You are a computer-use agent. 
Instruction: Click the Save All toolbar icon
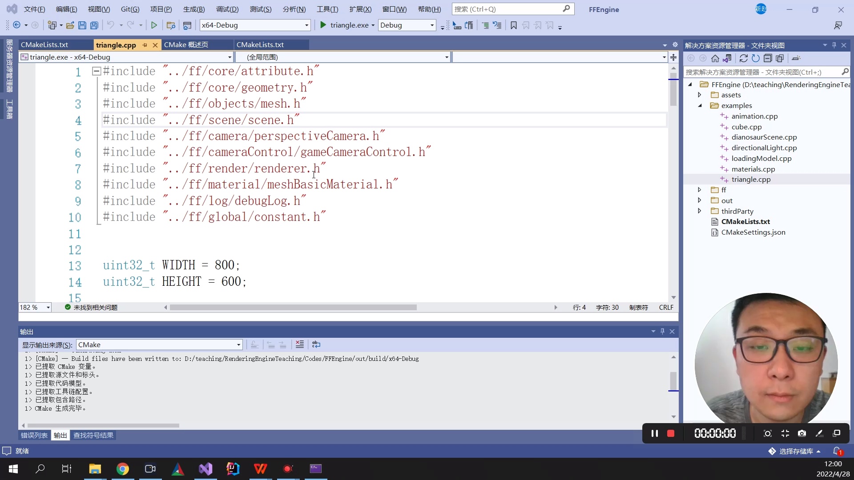coord(94,25)
